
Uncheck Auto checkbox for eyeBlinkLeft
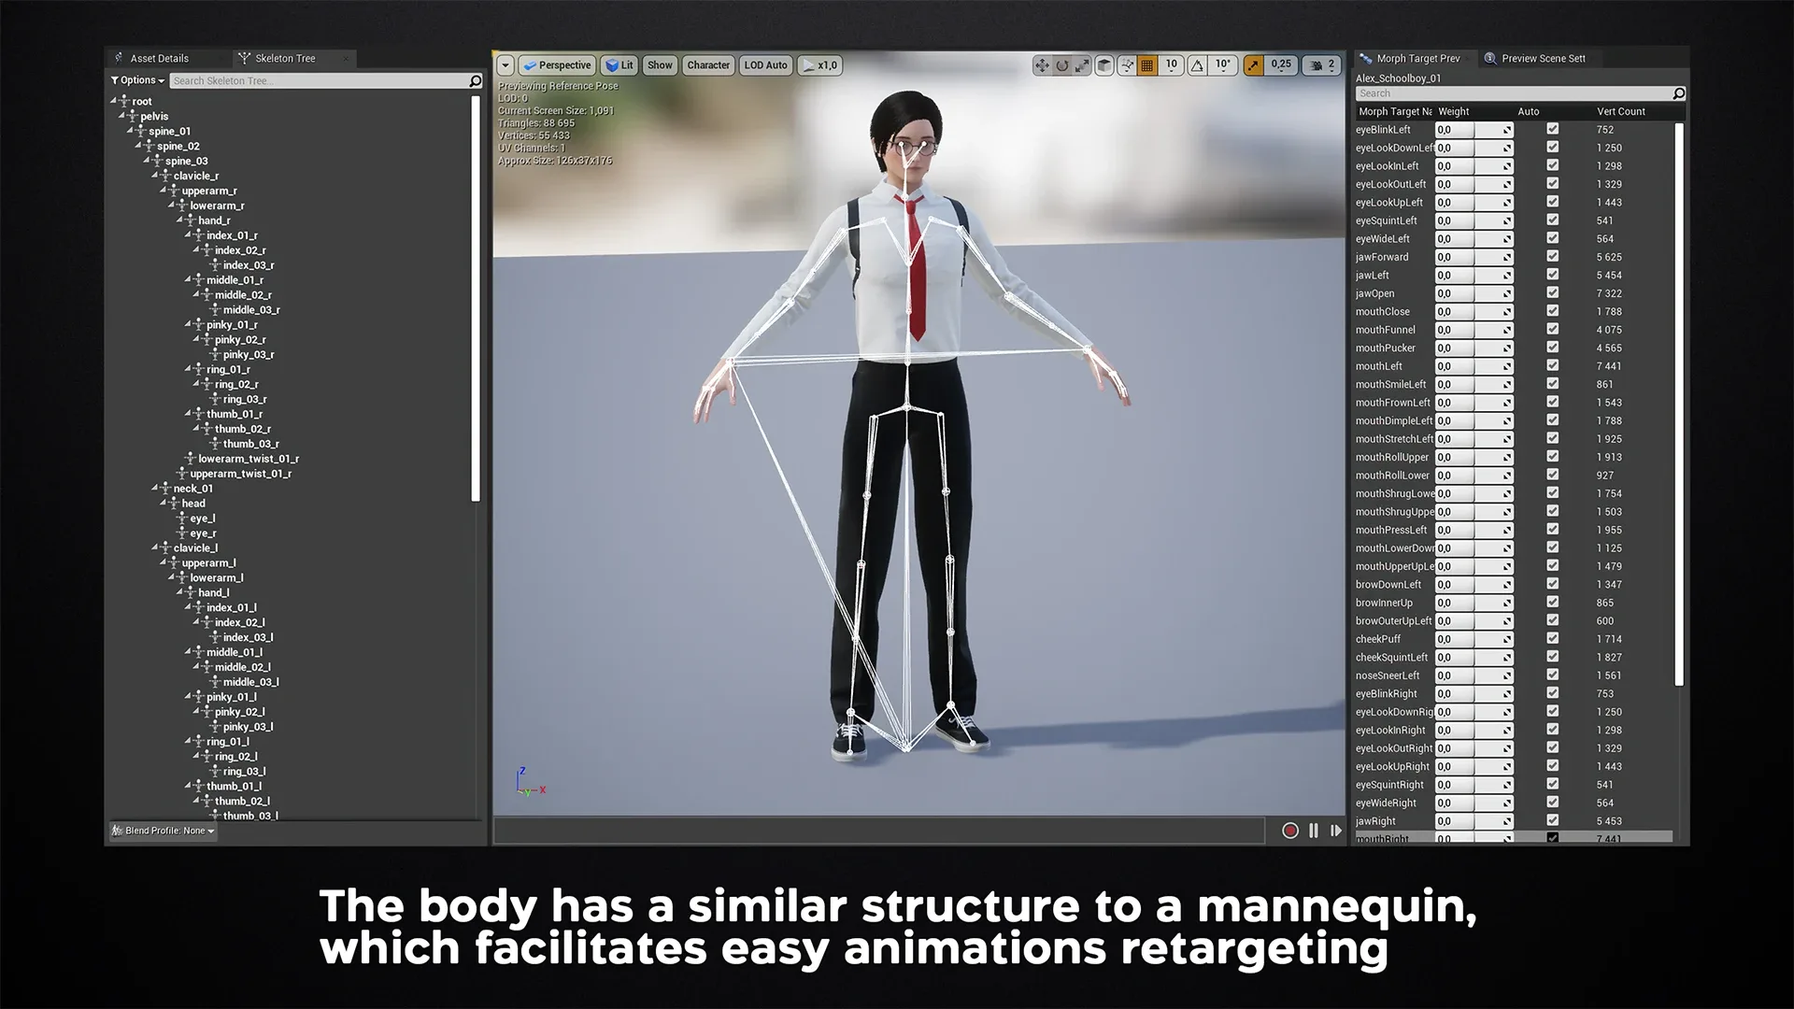click(1552, 129)
